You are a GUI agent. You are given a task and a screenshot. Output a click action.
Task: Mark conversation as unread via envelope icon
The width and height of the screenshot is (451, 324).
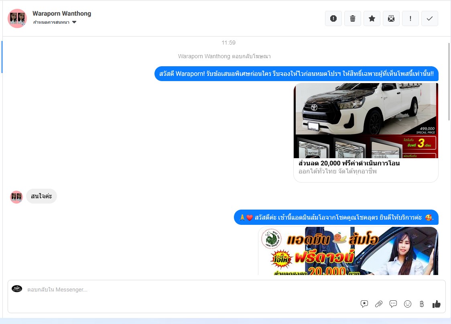click(391, 18)
